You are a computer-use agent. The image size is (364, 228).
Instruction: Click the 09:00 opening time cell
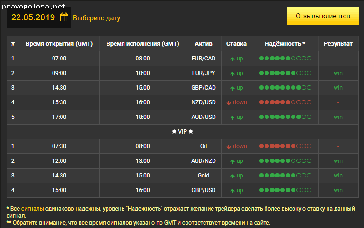click(x=59, y=73)
